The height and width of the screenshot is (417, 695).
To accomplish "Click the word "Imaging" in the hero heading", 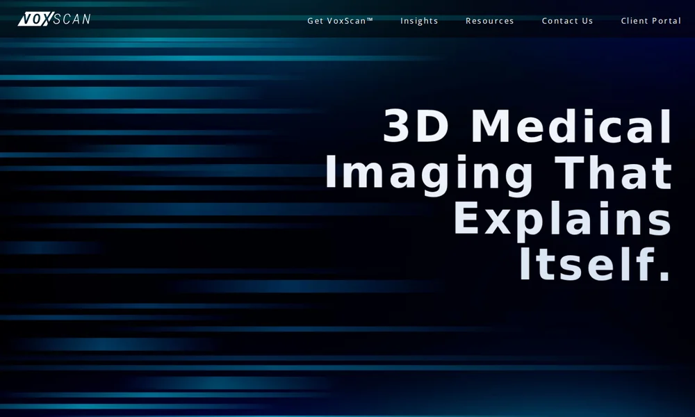I will [429, 174].
